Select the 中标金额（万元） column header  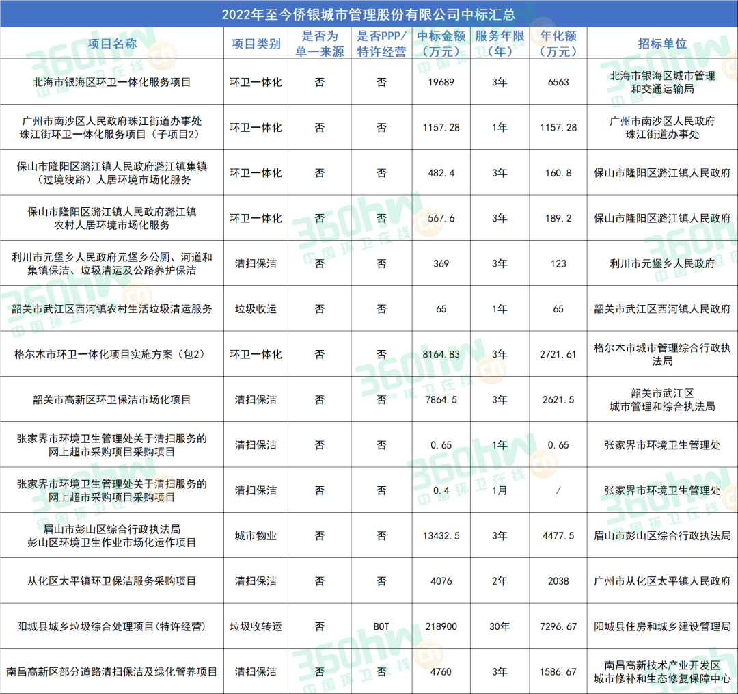tap(441, 44)
